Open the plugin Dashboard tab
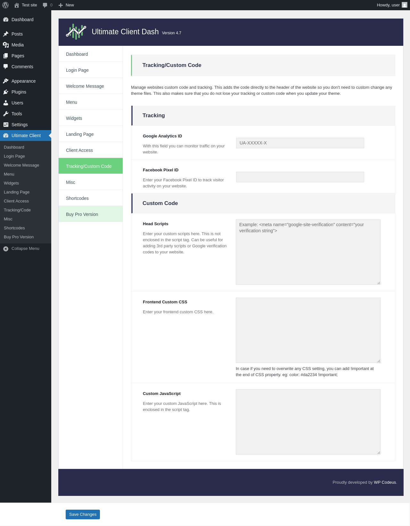This screenshot has height=526, width=410. (x=91, y=54)
